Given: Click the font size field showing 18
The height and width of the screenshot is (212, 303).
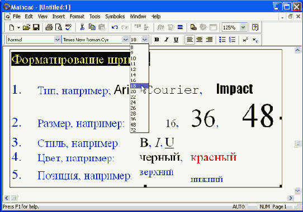Looking at the screenshot, I should 136,40.
